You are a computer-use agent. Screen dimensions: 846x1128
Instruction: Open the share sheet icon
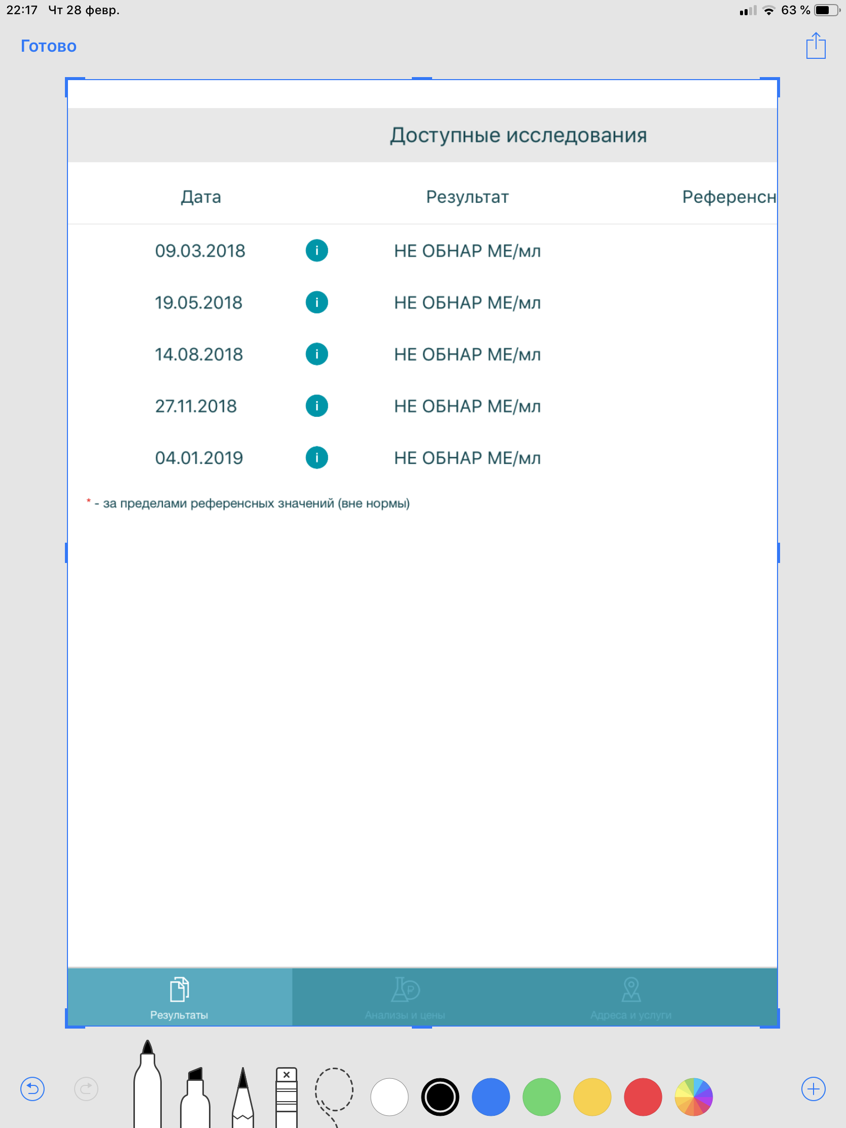point(816,46)
